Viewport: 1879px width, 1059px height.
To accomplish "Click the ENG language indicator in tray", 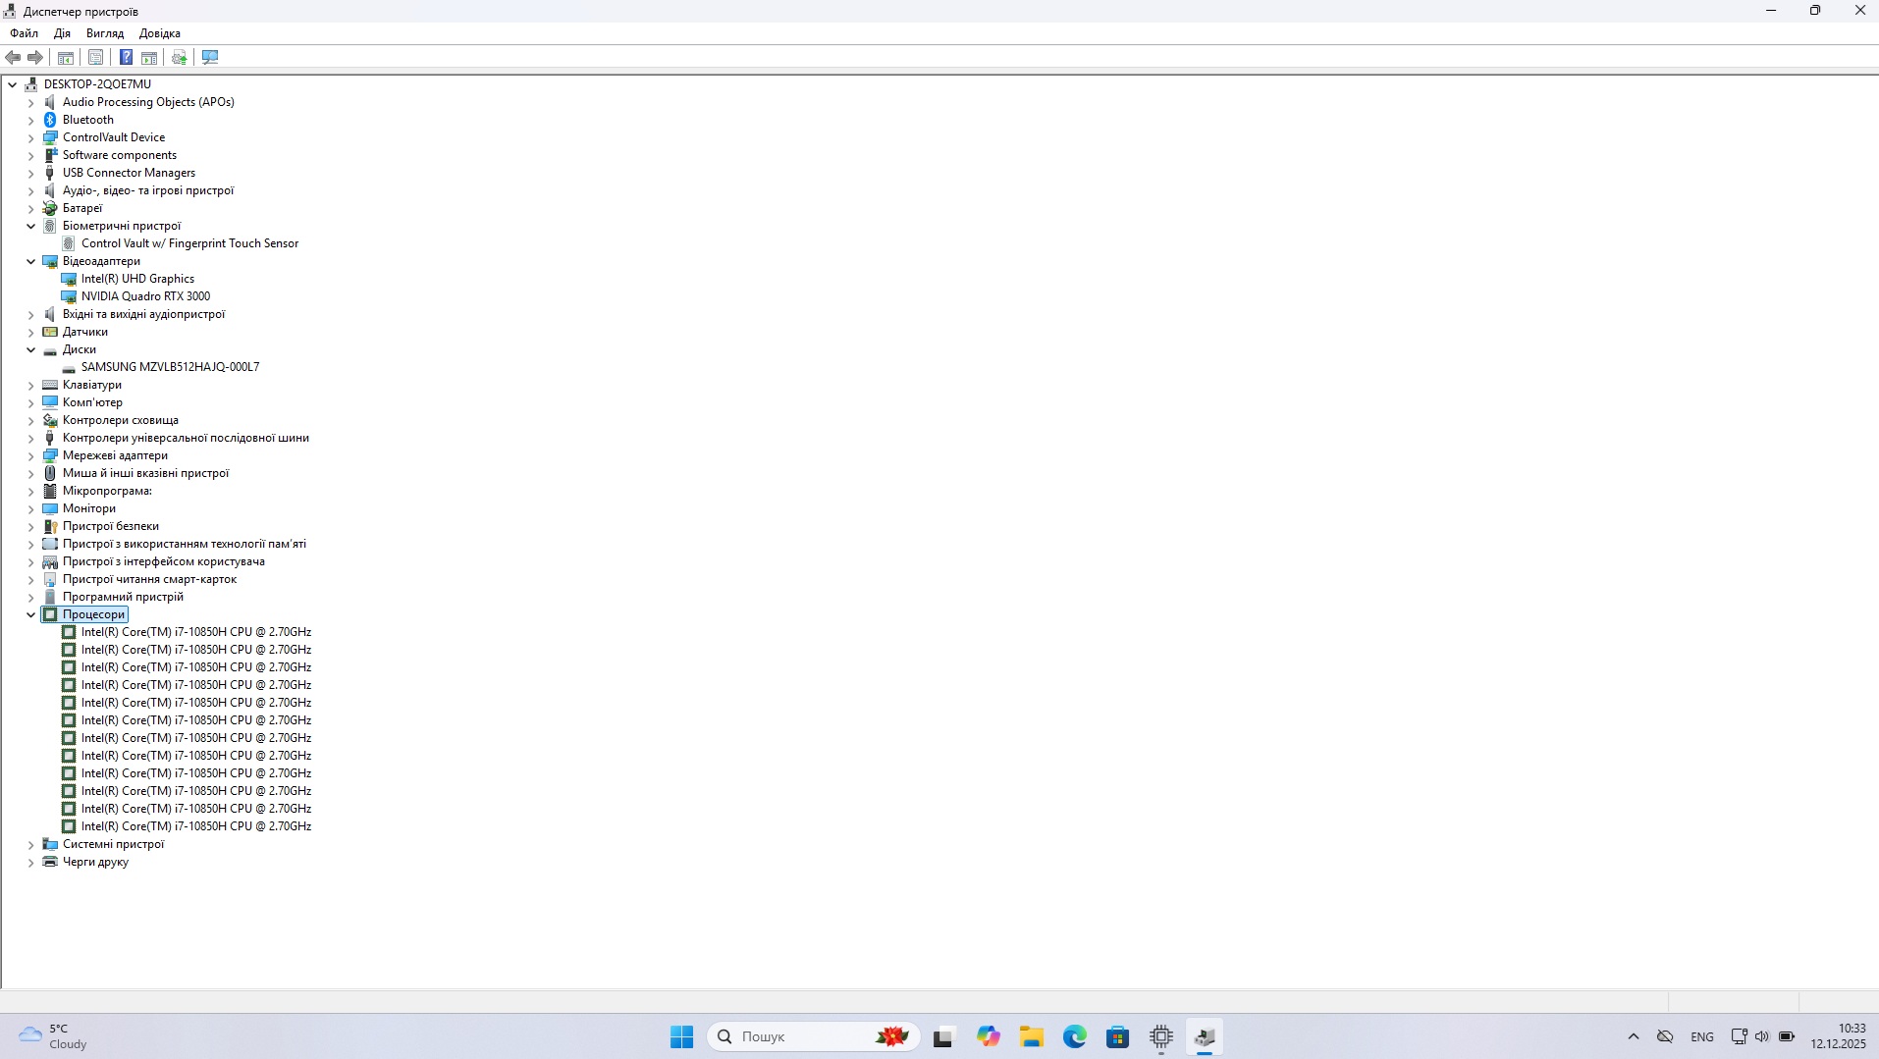I will pos(1701,1036).
